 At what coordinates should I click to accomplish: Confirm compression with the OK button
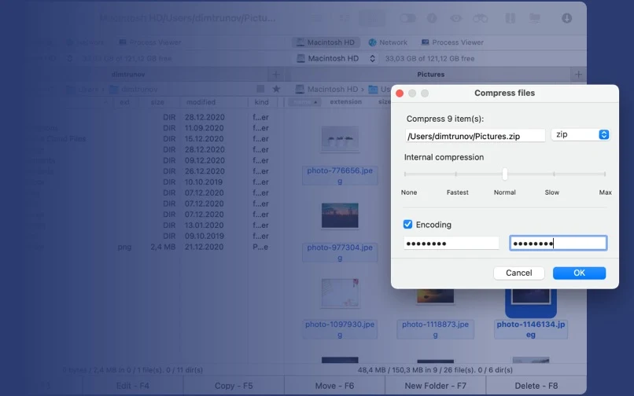pyautogui.click(x=579, y=273)
